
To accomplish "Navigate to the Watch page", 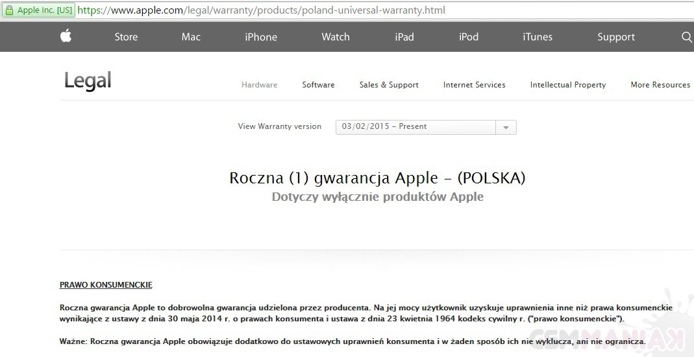I will coord(336,37).
